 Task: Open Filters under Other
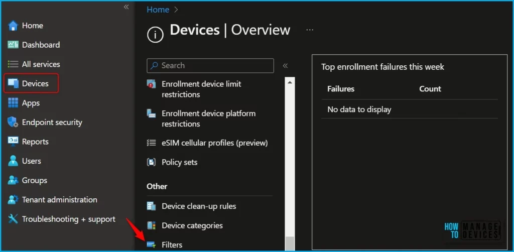pos(172,245)
